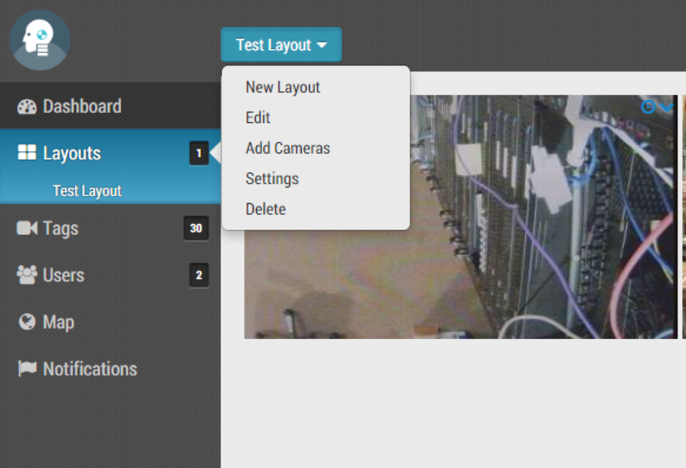Toggle the Layouts count badge
The width and height of the screenshot is (686, 468).
[x=198, y=153]
